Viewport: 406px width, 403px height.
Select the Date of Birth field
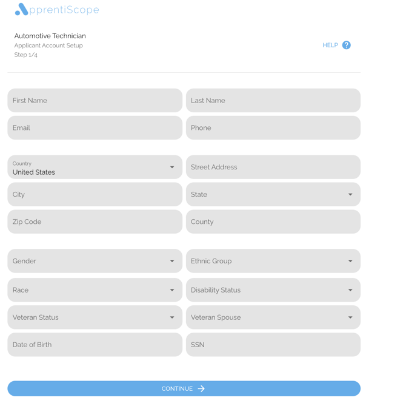(95, 345)
